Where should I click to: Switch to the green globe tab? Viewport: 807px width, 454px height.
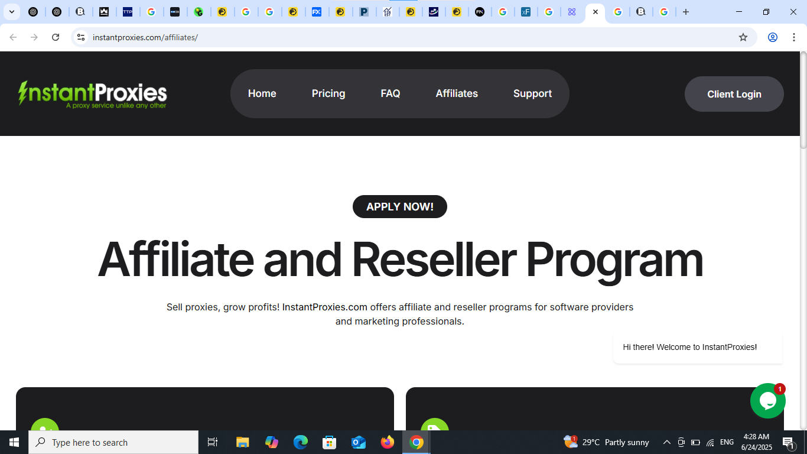[x=199, y=12]
